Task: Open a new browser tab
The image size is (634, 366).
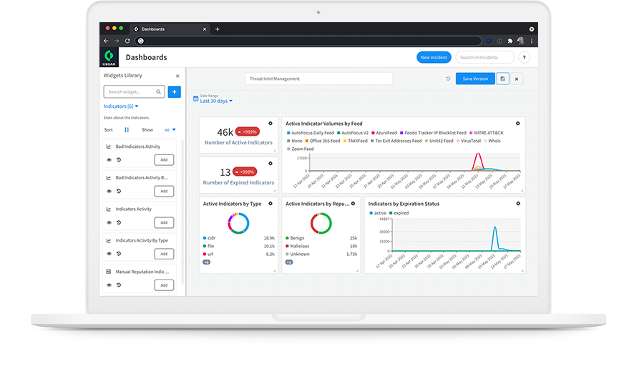Action: 218,29
